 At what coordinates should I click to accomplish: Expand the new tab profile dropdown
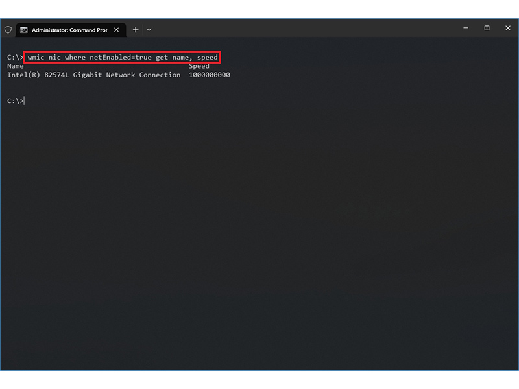coord(149,30)
